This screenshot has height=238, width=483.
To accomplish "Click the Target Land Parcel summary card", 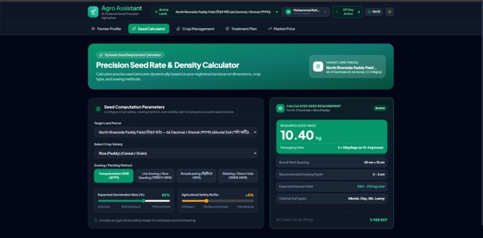I will coord(348,66).
